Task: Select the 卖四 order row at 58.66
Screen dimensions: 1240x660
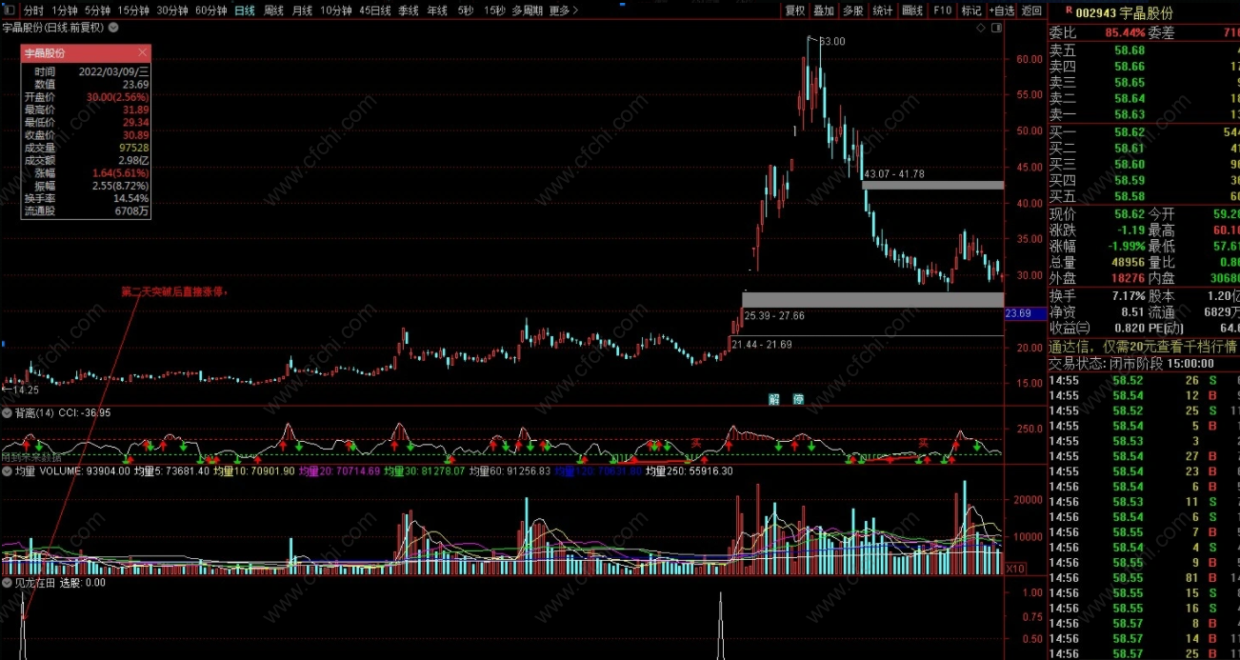Action: [x=1144, y=67]
